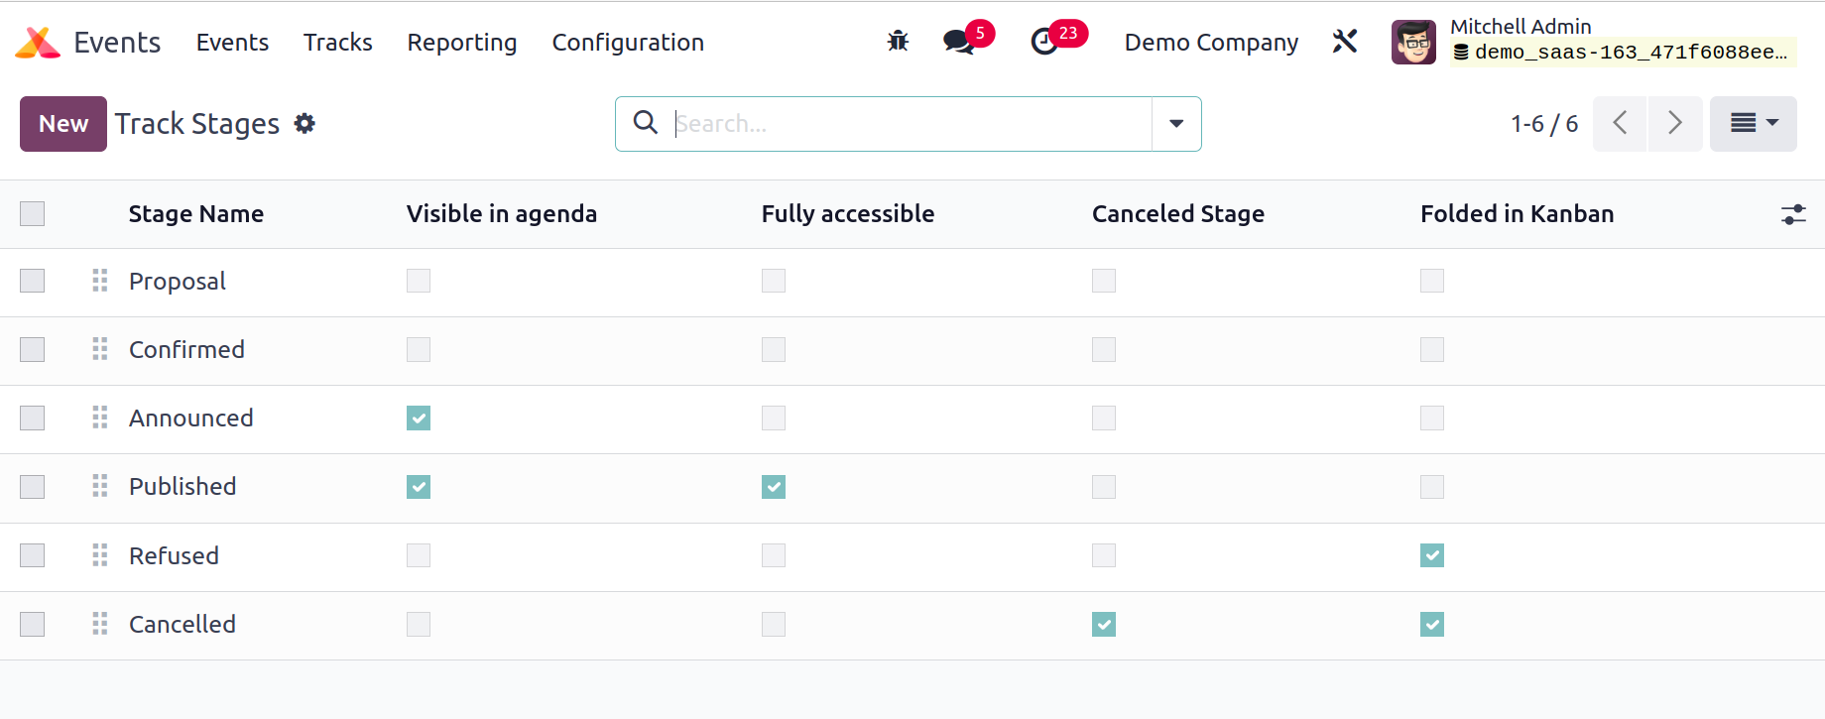The image size is (1825, 719).
Task: Select all rows with header checkbox
Action: (33, 213)
